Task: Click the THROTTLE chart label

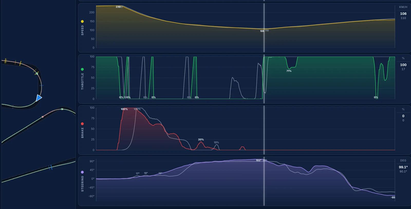Action: point(82,81)
